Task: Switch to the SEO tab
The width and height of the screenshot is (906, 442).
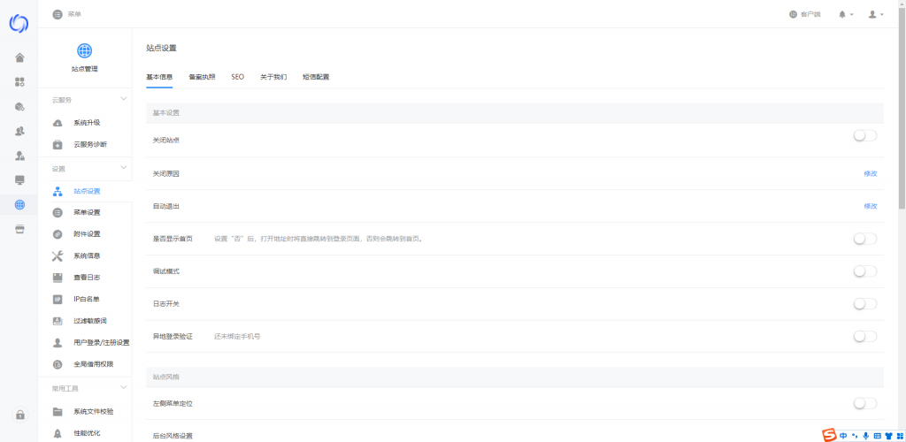Action: tap(237, 77)
